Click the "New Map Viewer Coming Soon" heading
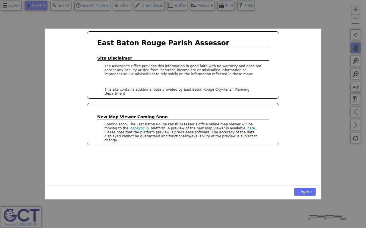Screen dimensions: 366x228 (x=132, y=117)
